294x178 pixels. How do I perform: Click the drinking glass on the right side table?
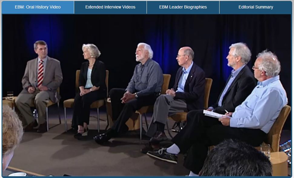tap(265, 151)
